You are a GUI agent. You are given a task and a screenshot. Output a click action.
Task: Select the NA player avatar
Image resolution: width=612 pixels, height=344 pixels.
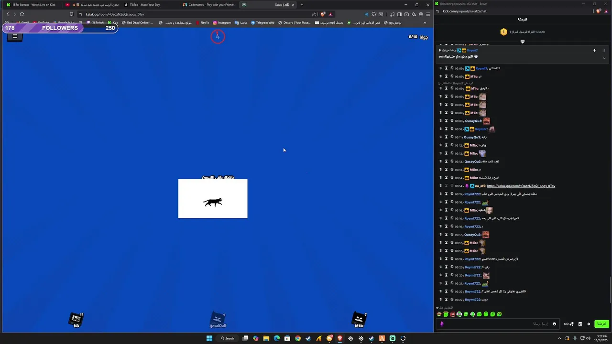76,320
